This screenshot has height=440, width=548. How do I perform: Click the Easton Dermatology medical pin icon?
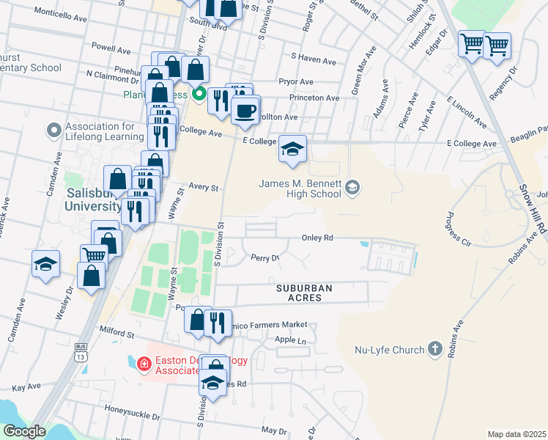(x=144, y=364)
